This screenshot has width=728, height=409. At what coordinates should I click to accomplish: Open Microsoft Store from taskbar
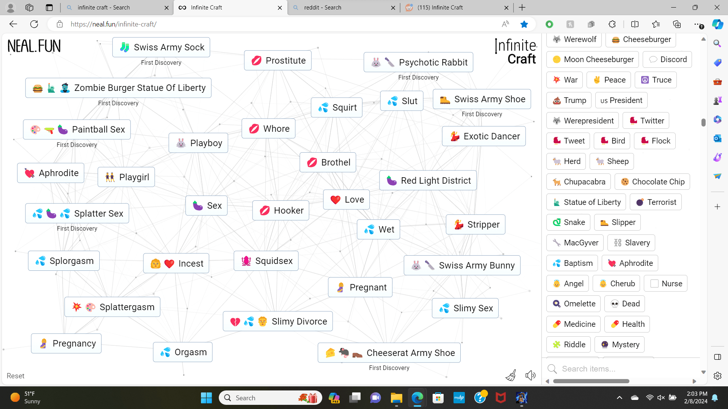click(438, 398)
